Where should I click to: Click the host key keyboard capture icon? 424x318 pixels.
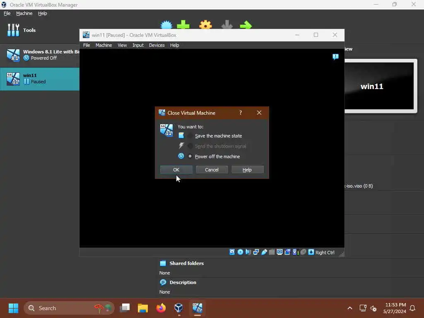pos(311,252)
